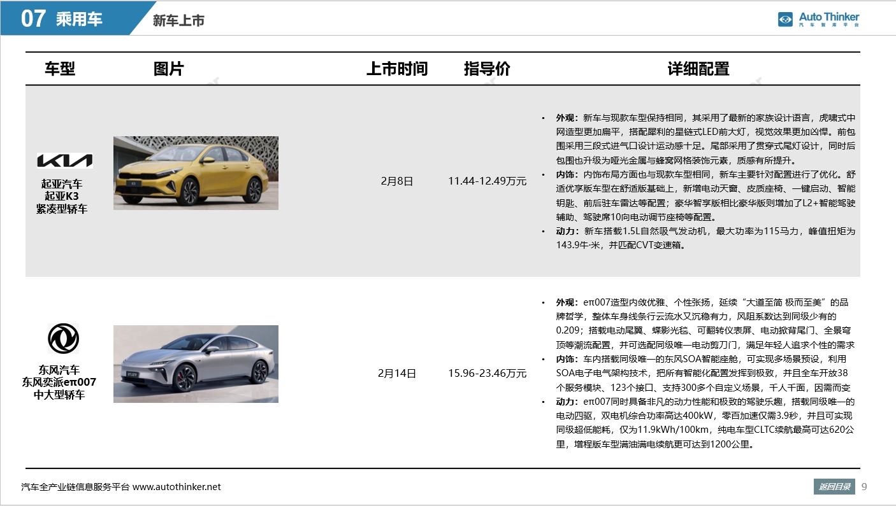Click the eπ007 动力 bullet heading
The height and width of the screenshot is (506, 896).
pos(567,402)
